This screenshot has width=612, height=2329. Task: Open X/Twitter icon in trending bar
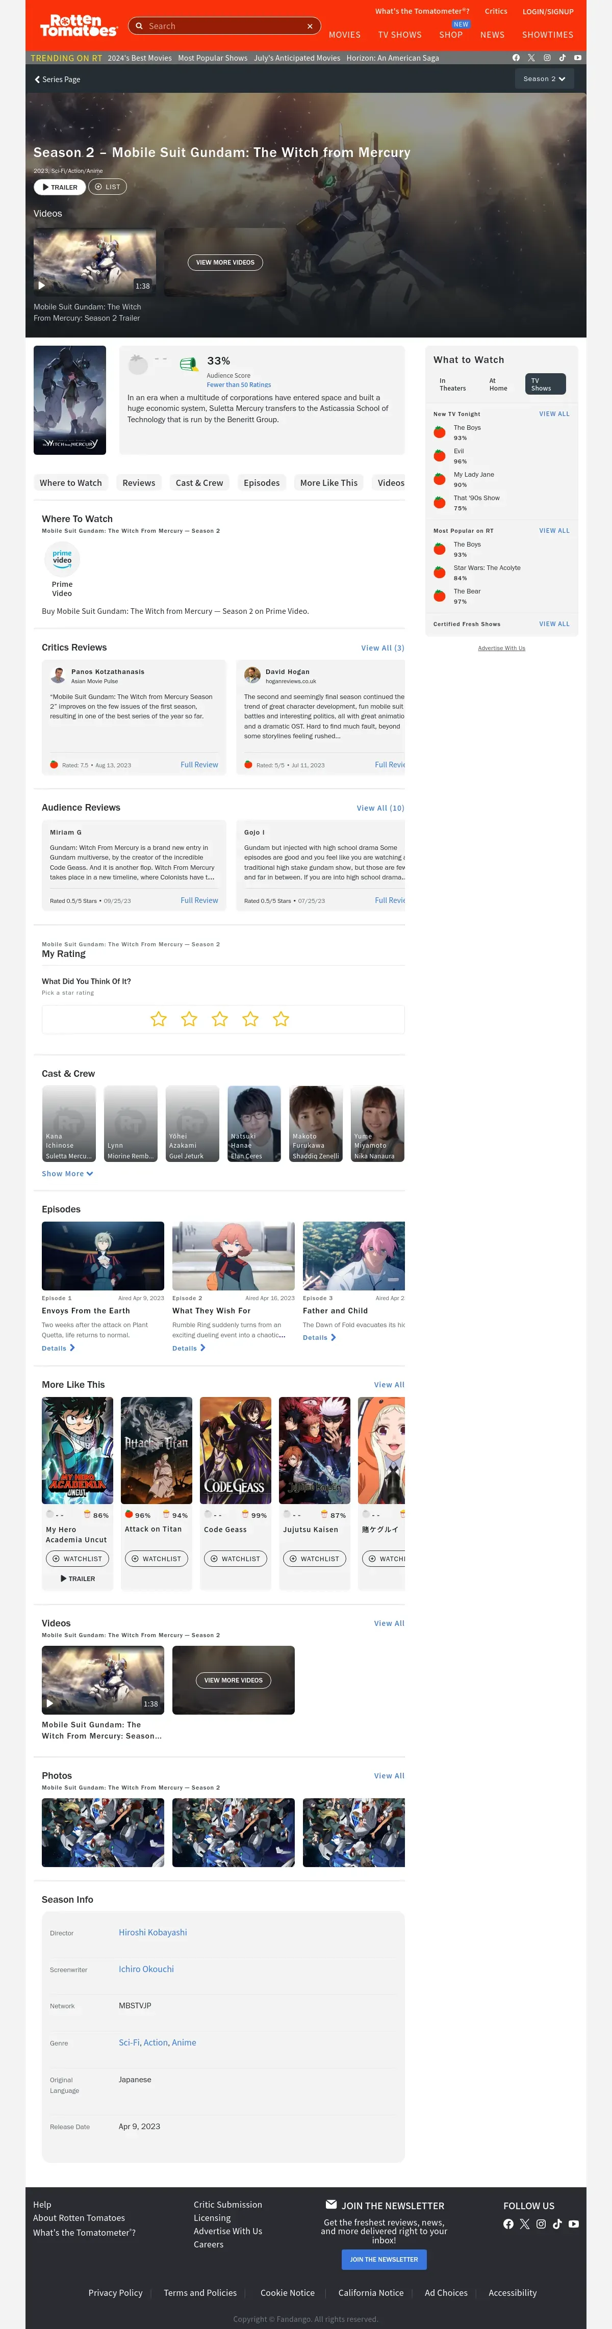tap(531, 58)
